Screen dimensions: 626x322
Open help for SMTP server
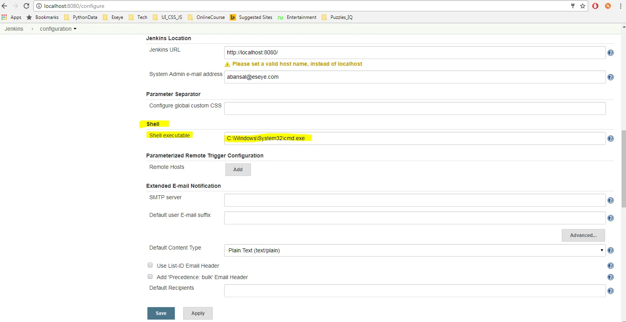pyautogui.click(x=611, y=200)
